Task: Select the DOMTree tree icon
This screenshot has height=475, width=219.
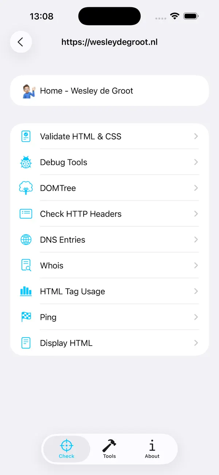Action: [x=26, y=188]
